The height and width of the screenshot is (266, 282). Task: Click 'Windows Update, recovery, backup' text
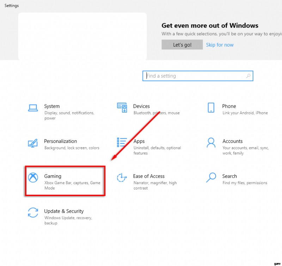click(x=68, y=220)
